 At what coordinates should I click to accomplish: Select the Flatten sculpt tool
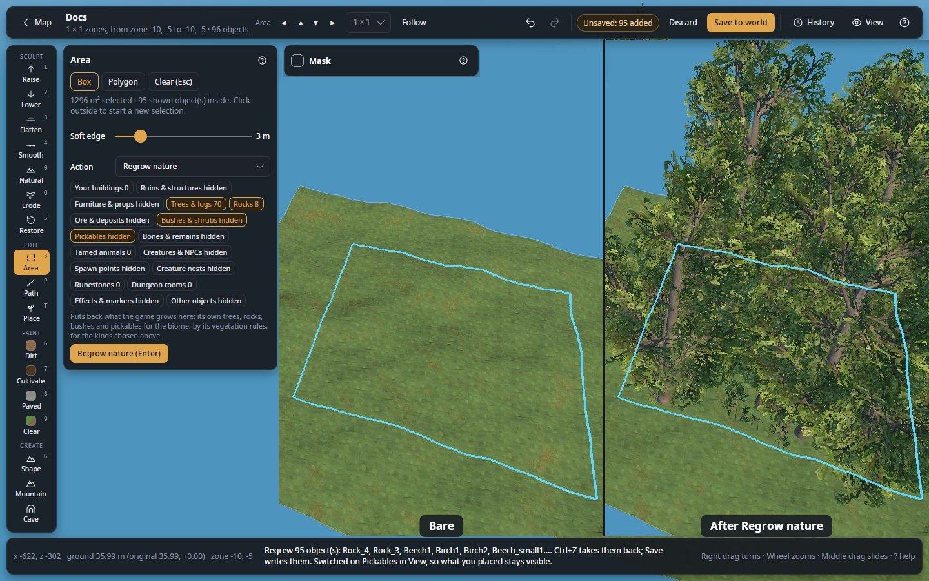[31, 124]
